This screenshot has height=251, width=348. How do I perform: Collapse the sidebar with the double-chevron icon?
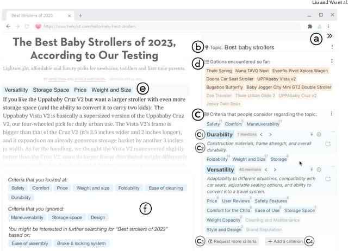coord(330,36)
